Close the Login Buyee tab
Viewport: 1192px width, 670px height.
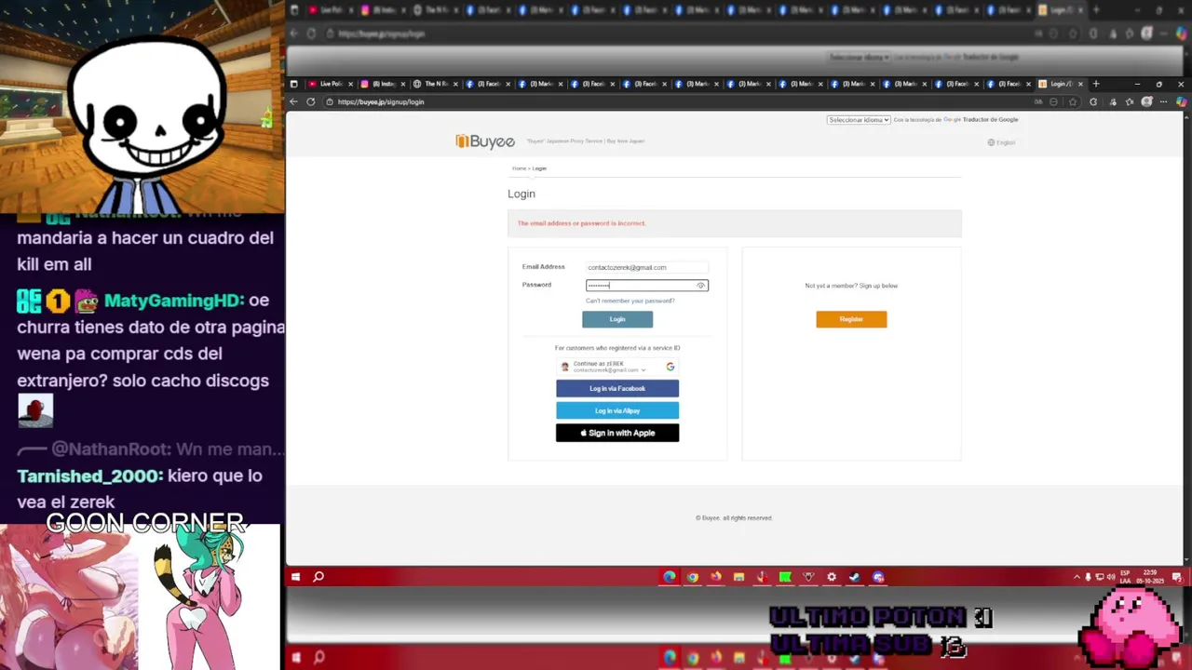(1080, 84)
